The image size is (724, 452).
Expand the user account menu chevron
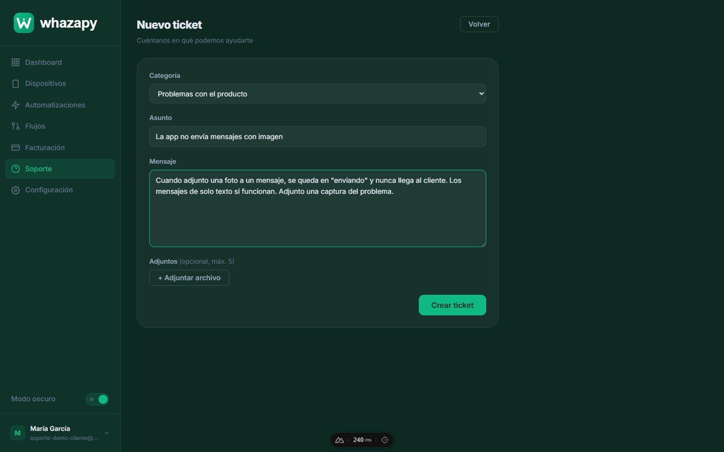[x=107, y=433]
